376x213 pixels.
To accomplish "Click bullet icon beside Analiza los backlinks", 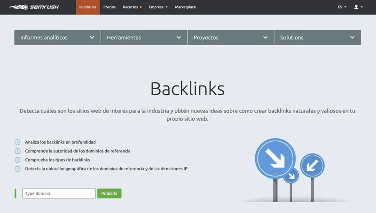I will tap(17, 142).
